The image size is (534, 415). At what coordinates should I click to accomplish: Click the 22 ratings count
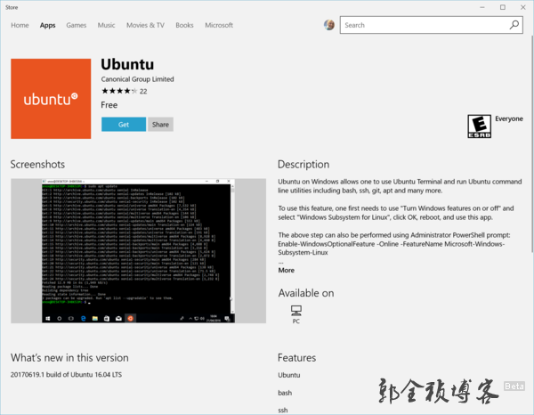[x=143, y=92]
